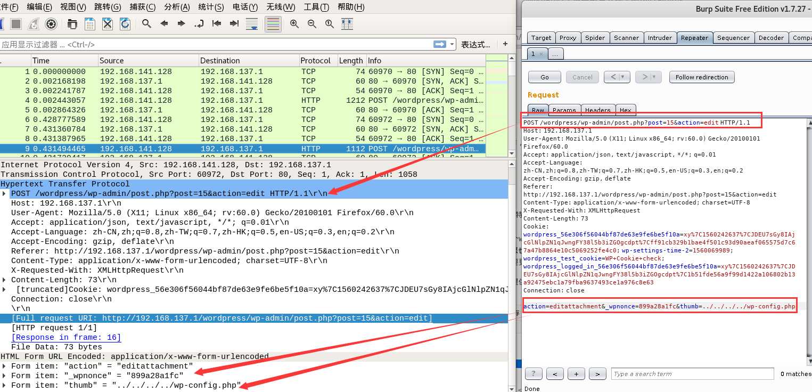Apply display filter with blue arrow
The image size is (812, 392).
coord(440,44)
